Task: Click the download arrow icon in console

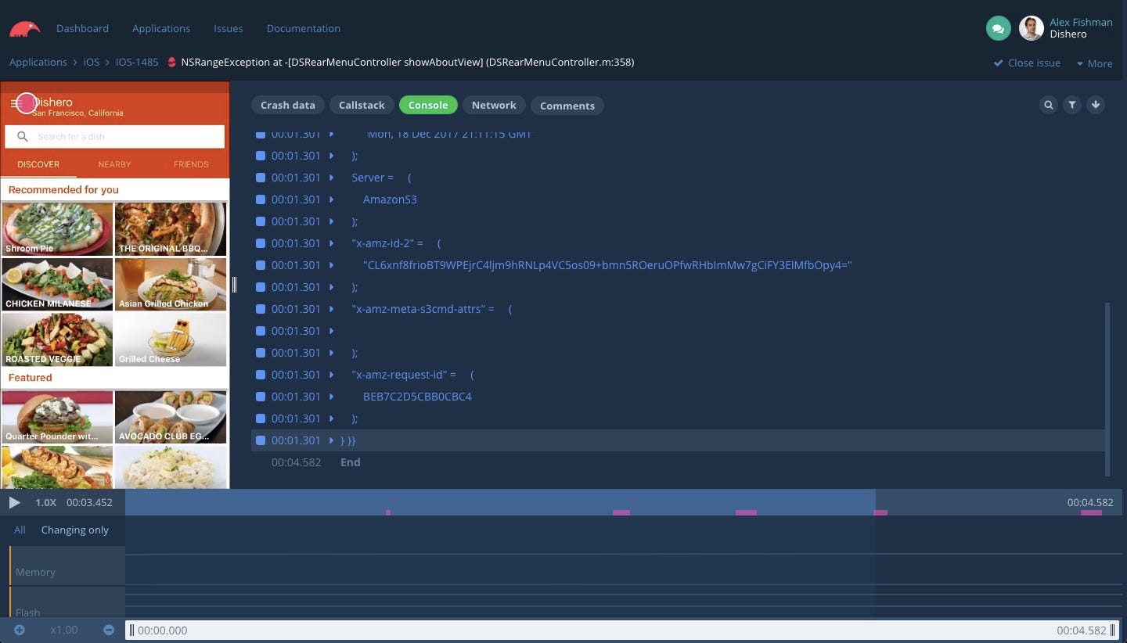Action: [1096, 105]
